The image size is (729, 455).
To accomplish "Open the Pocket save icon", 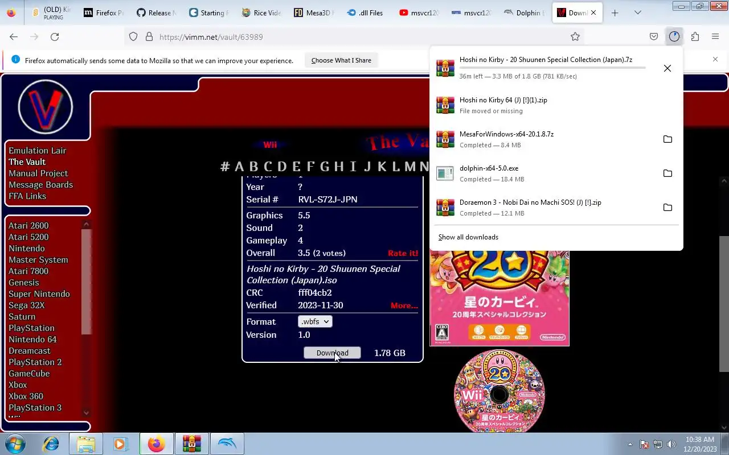I will point(654,36).
